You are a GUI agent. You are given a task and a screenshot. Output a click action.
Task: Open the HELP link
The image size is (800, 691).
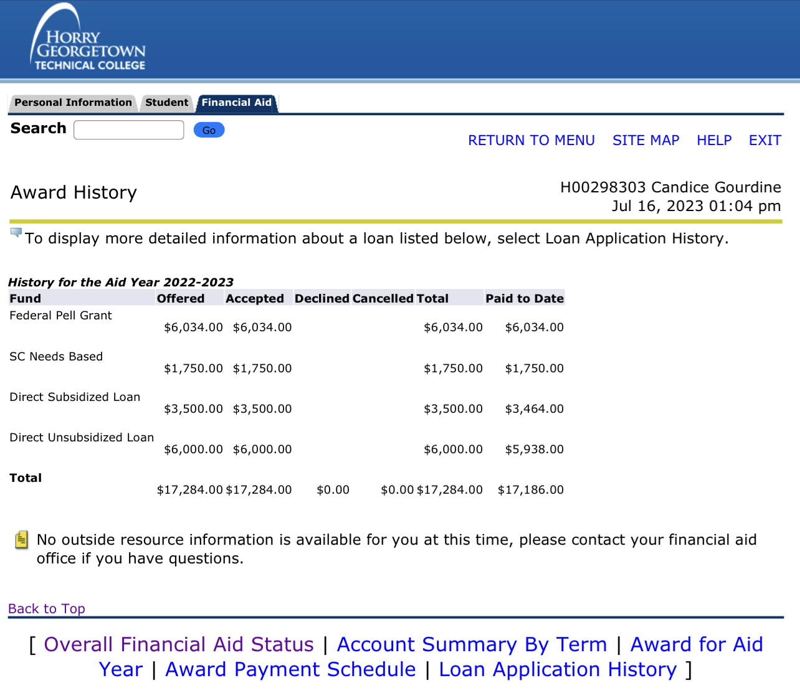[714, 140]
